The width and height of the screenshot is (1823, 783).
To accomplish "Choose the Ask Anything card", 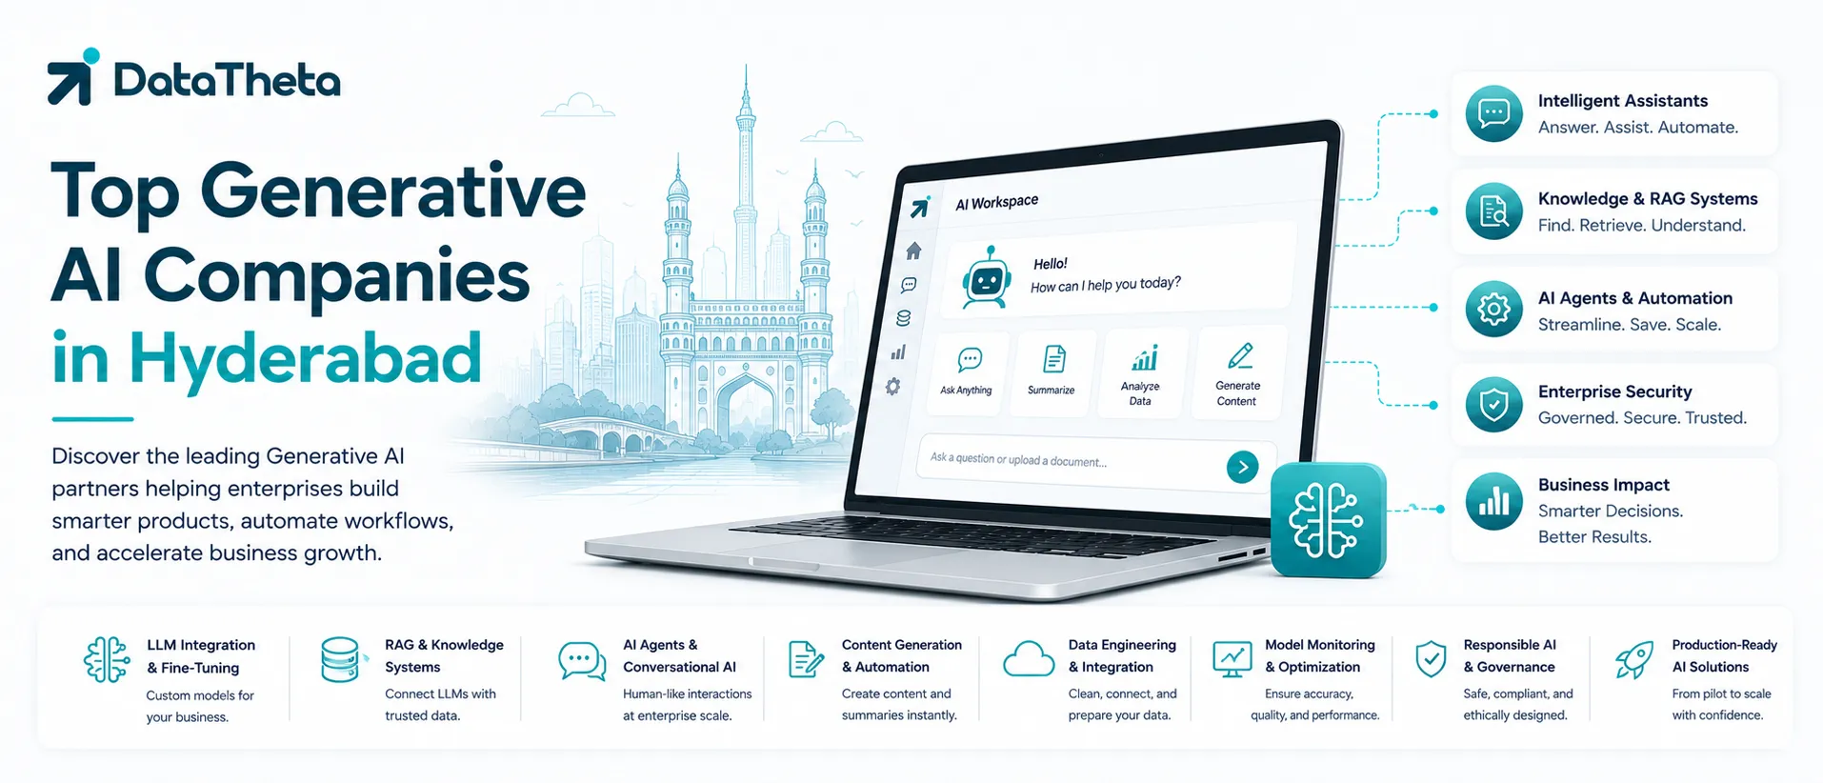I will (x=967, y=373).
